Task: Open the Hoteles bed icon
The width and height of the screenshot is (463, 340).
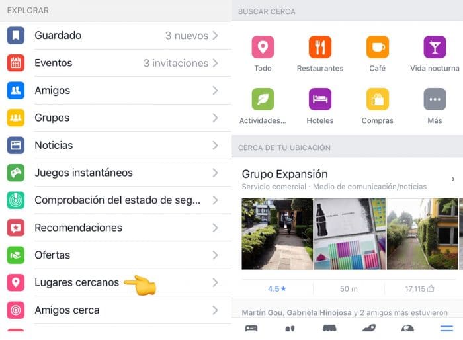Action: pos(320,99)
